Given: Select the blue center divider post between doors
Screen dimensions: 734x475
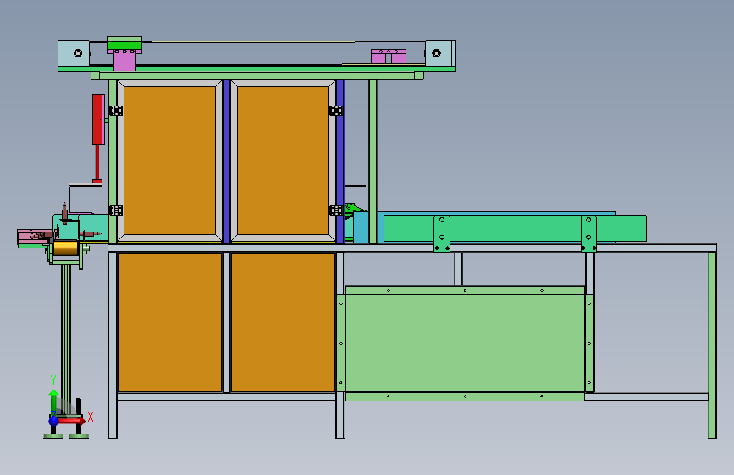Looking at the screenshot, I should pos(227,161).
